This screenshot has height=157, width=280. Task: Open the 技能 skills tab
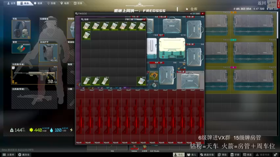click(x=51, y=3)
